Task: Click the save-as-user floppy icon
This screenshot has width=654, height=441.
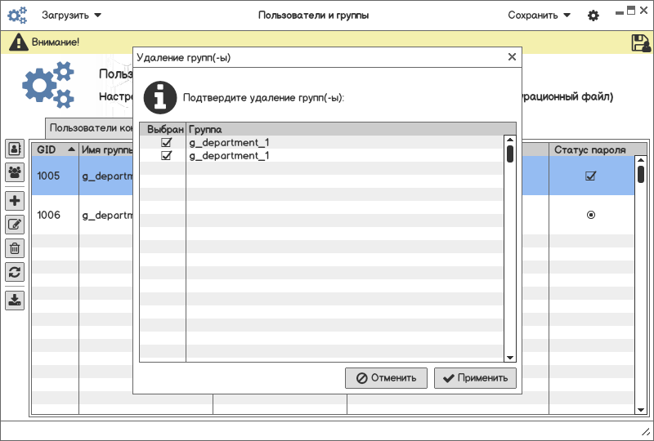Action: point(641,43)
